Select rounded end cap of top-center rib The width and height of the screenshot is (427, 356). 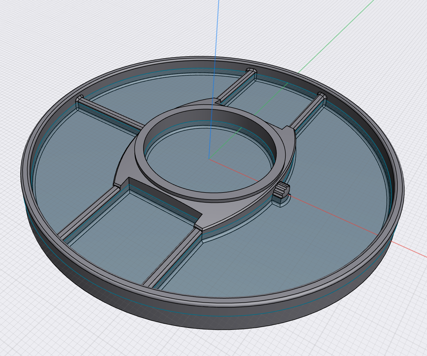(x=251, y=71)
